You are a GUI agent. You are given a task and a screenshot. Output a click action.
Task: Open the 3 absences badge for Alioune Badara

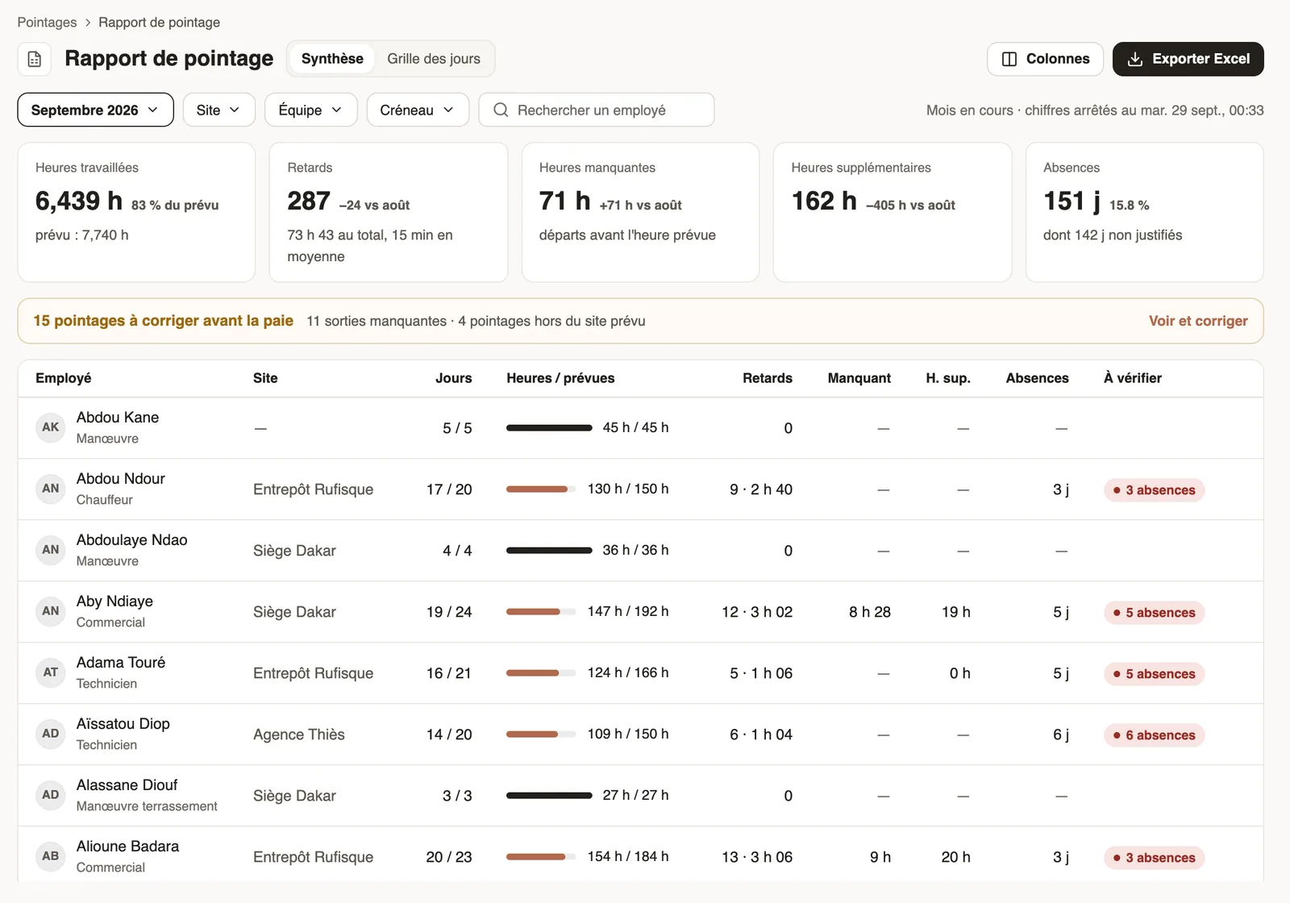tap(1154, 858)
